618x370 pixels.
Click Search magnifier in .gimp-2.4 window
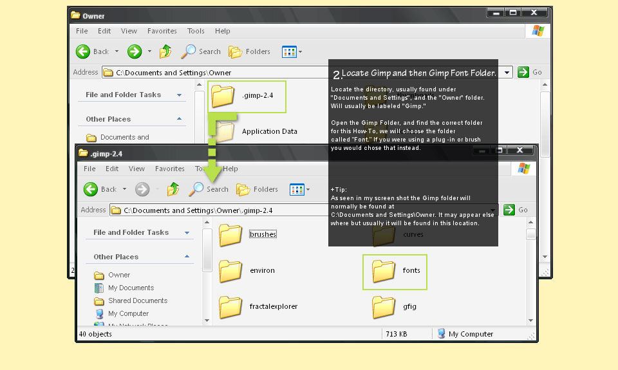(x=196, y=189)
